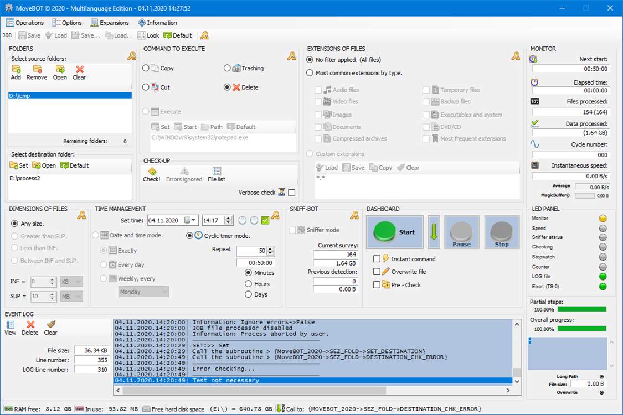Toggle the Overwrite file checkbox
The height and width of the screenshot is (415, 623).
point(377,272)
